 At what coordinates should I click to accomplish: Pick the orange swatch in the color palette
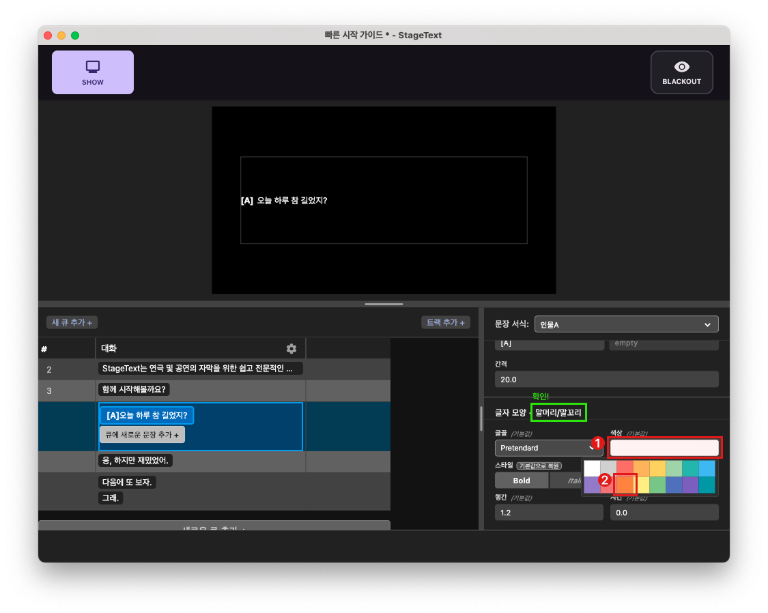(625, 485)
